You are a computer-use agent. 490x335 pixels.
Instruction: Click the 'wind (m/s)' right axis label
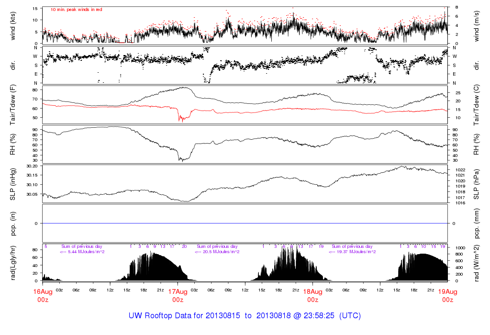tap(476, 25)
